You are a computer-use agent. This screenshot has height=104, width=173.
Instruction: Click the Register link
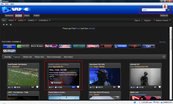click(147, 20)
